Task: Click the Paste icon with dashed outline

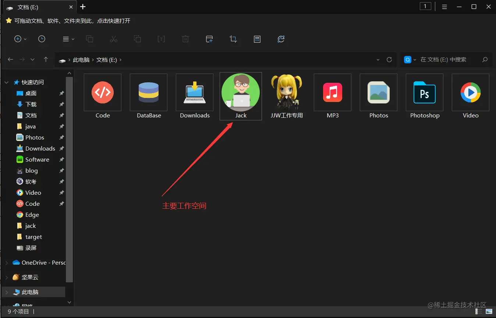Action: pyautogui.click(x=137, y=39)
